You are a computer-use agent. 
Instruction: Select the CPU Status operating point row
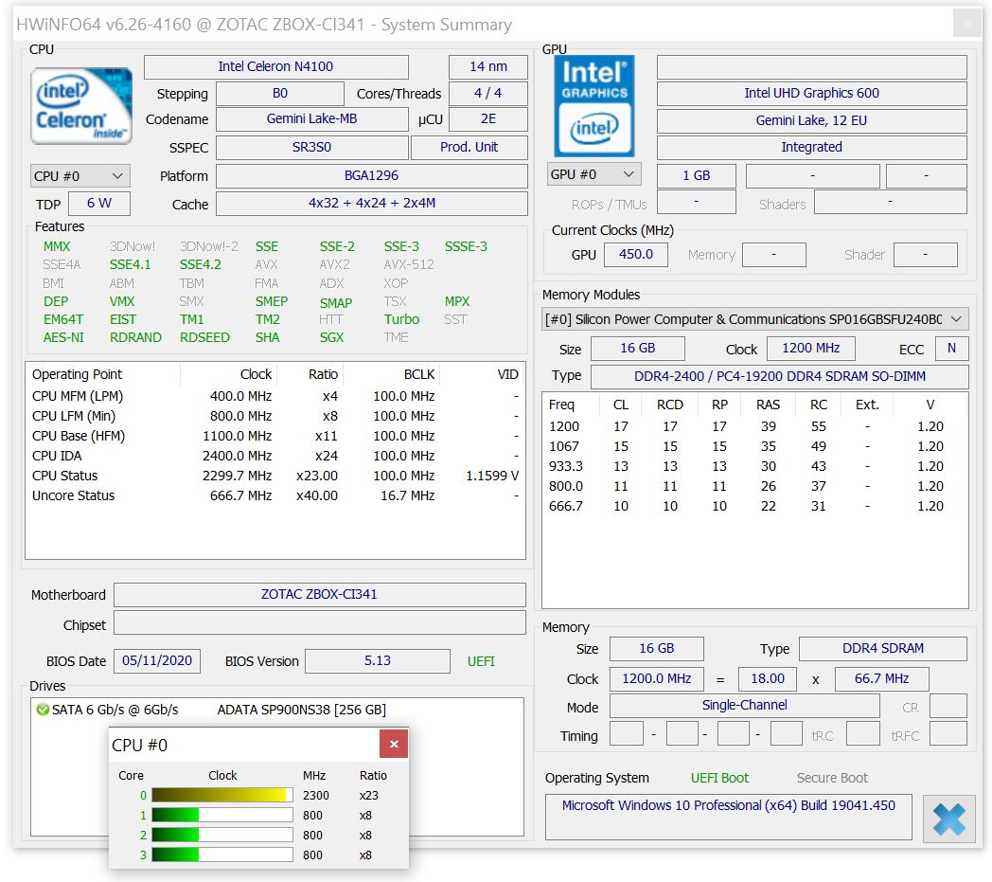pyautogui.click(x=275, y=477)
